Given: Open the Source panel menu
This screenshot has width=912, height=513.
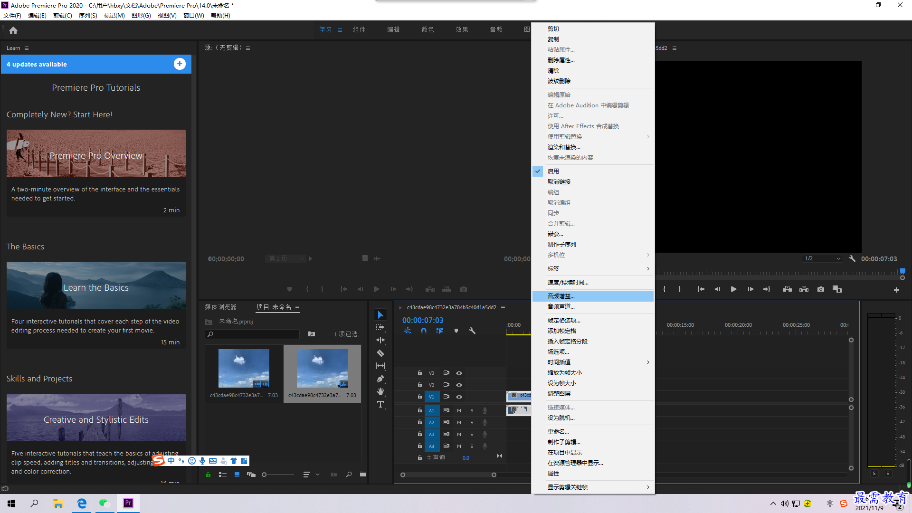Looking at the screenshot, I should [248, 48].
